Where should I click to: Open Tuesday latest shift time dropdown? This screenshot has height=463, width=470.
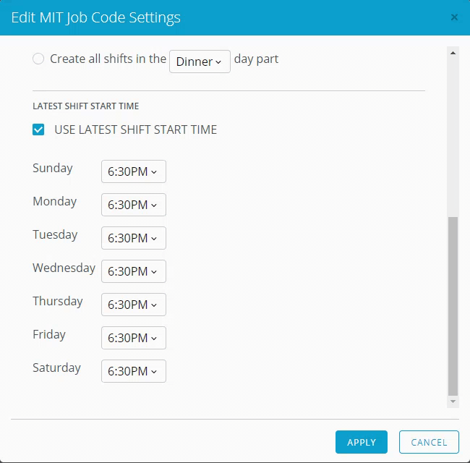click(x=134, y=238)
